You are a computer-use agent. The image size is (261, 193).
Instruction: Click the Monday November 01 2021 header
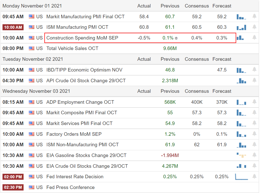tap(32, 6)
